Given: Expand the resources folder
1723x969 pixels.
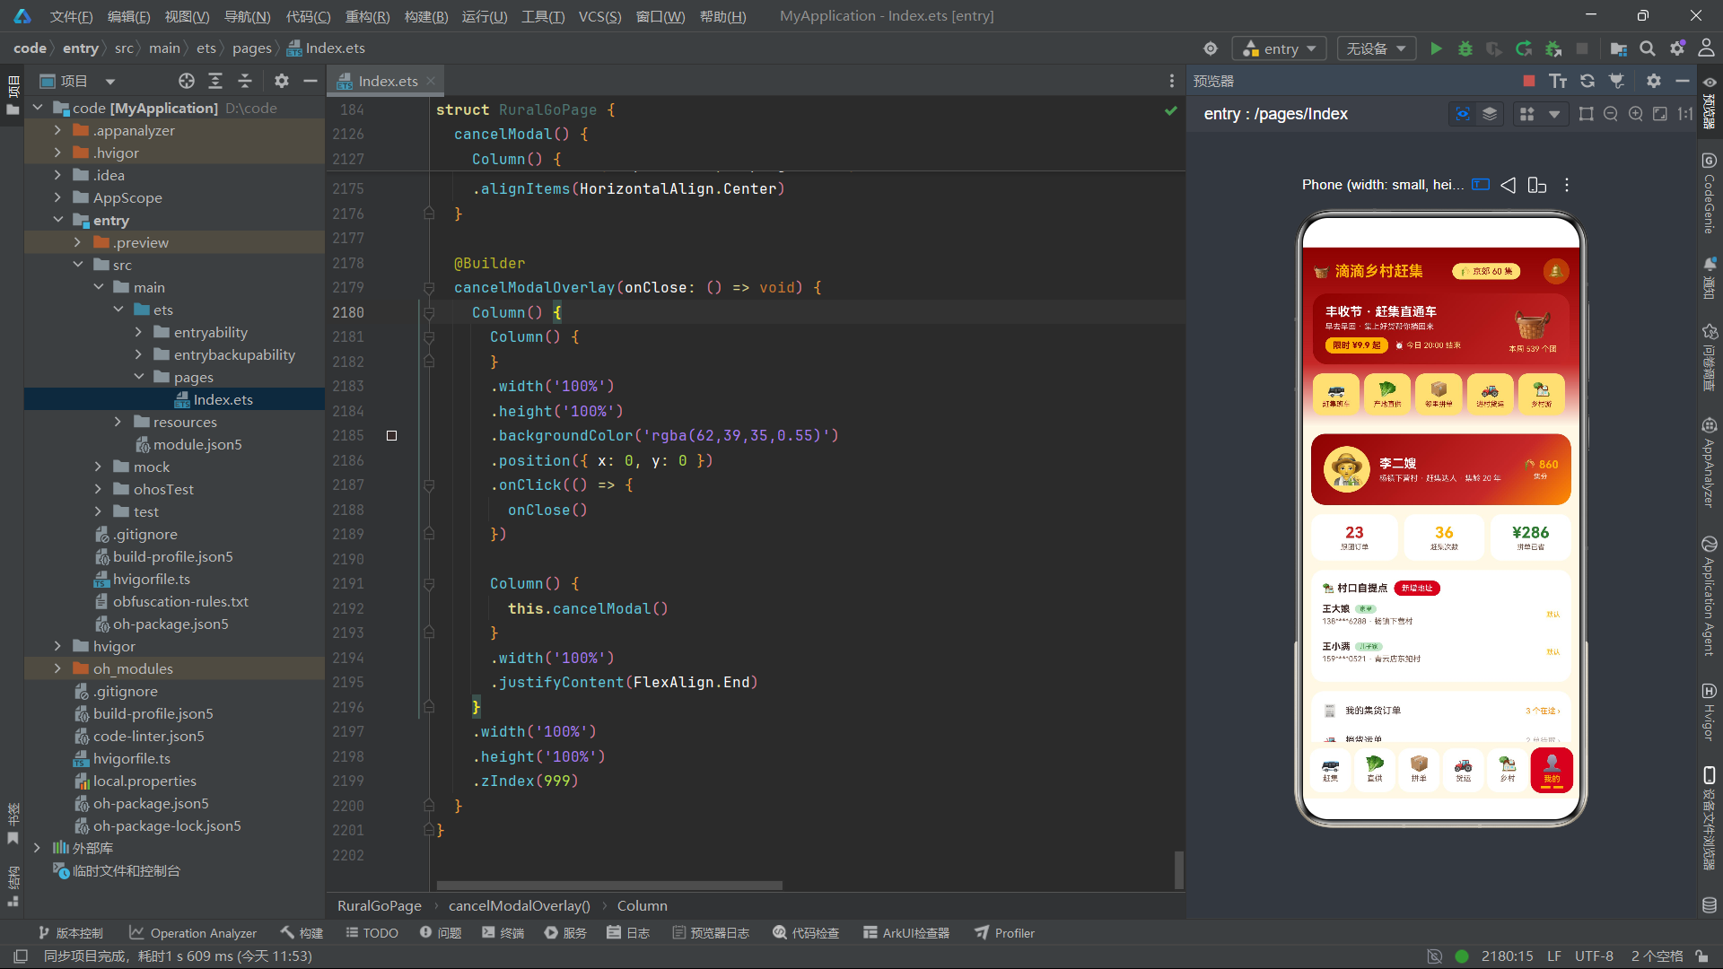Looking at the screenshot, I should pos(118,422).
